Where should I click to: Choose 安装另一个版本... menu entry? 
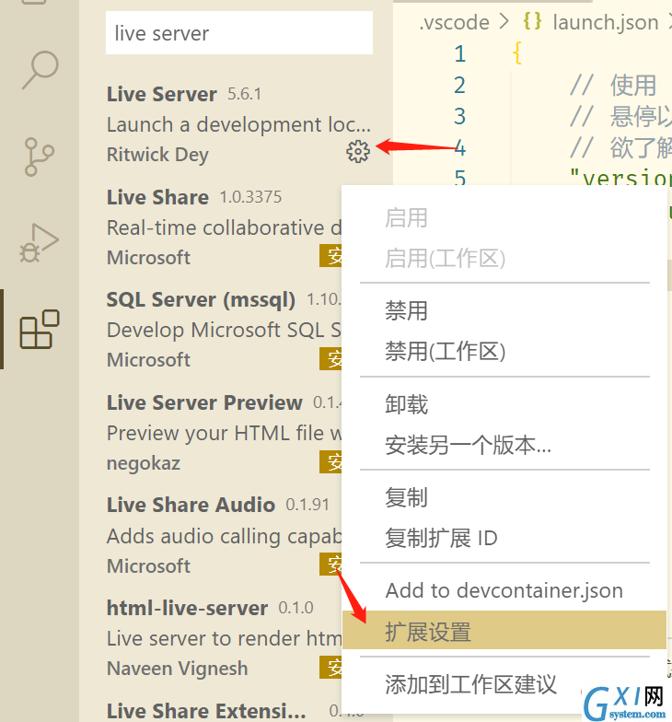coord(504,446)
